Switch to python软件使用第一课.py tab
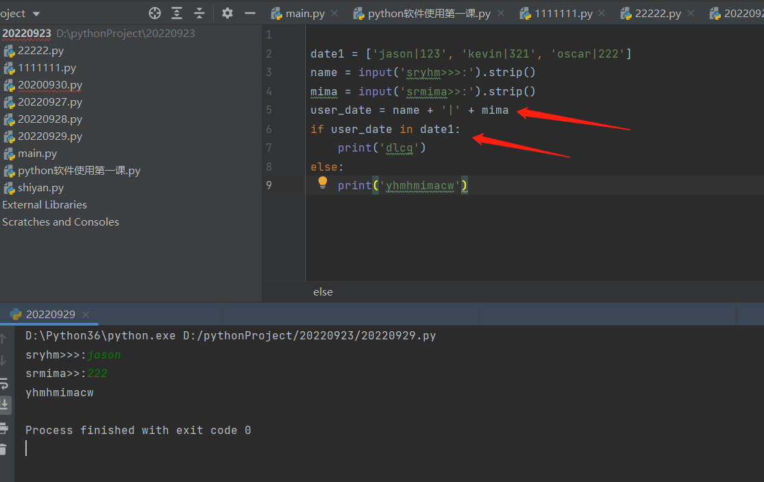The height and width of the screenshot is (482, 764). click(x=422, y=14)
